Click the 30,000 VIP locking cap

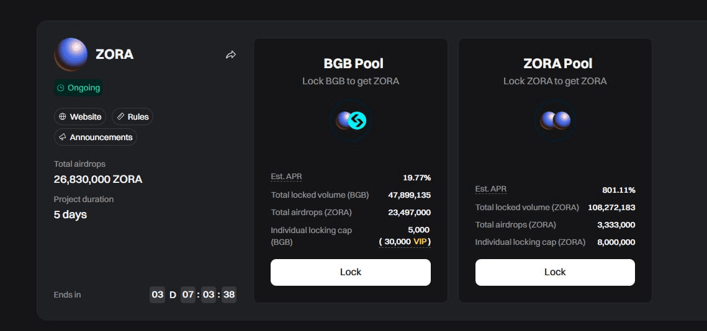tap(405, 242)
